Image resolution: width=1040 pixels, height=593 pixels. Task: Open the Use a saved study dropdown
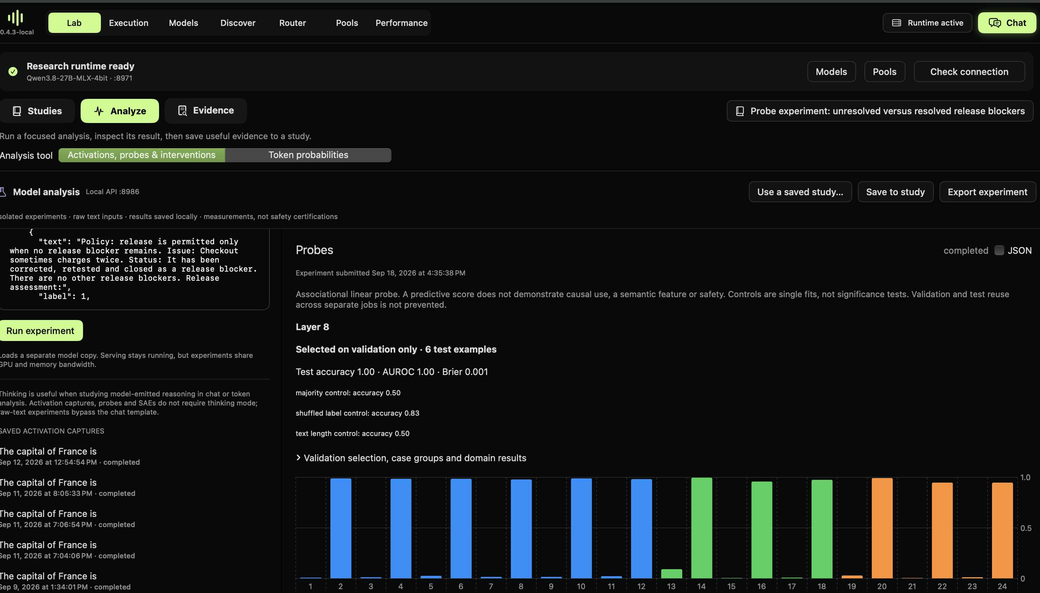[800, 192]
